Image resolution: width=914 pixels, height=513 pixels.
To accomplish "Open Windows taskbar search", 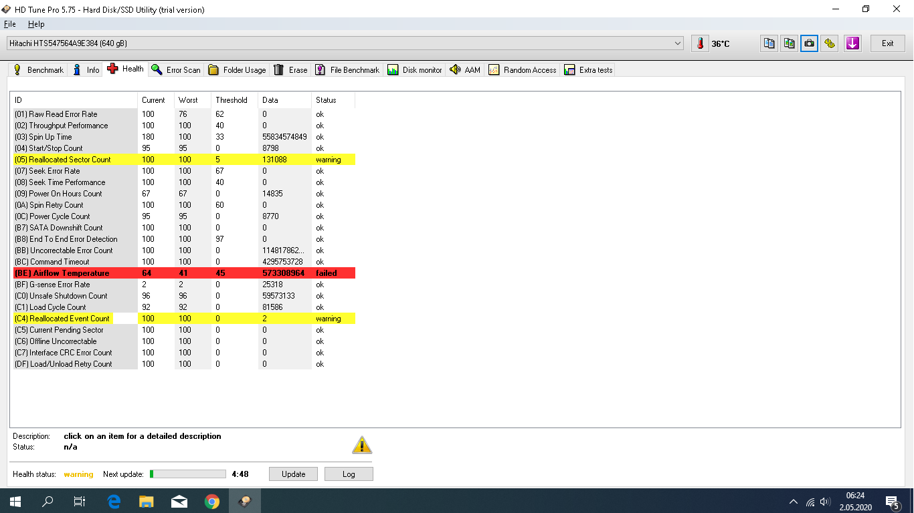I will tap(48, 500).
